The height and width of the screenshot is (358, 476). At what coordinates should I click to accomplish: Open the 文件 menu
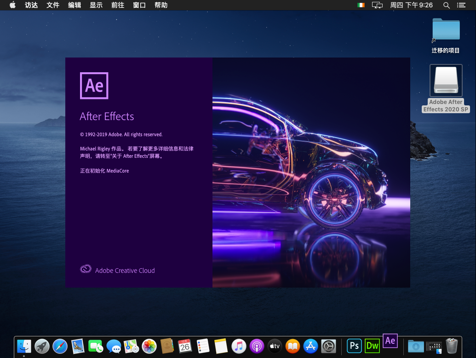click(53, 5)
